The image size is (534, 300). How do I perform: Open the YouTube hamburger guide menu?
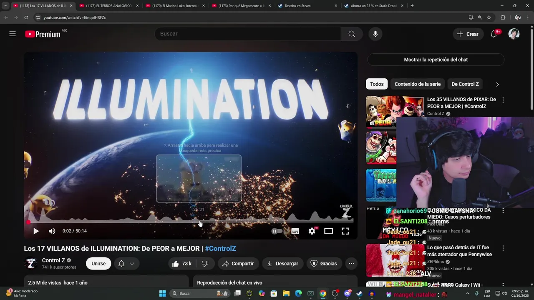[x=13, y=34]
